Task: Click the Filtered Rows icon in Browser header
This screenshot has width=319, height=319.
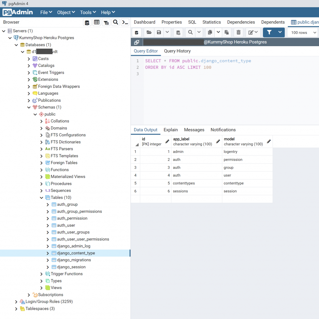Action: (x=106, y=22)
